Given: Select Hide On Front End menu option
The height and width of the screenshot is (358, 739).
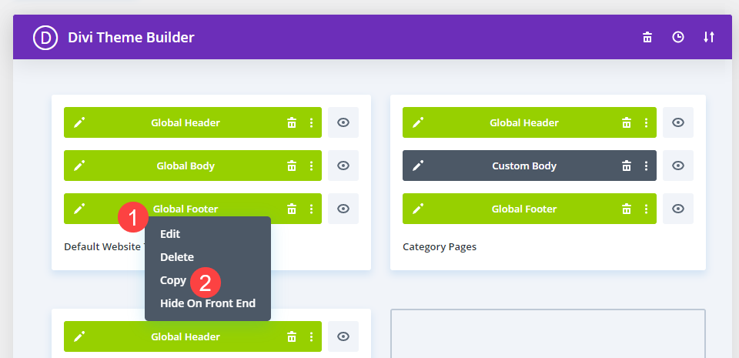Looking at the screenshot, I should 208,303.
